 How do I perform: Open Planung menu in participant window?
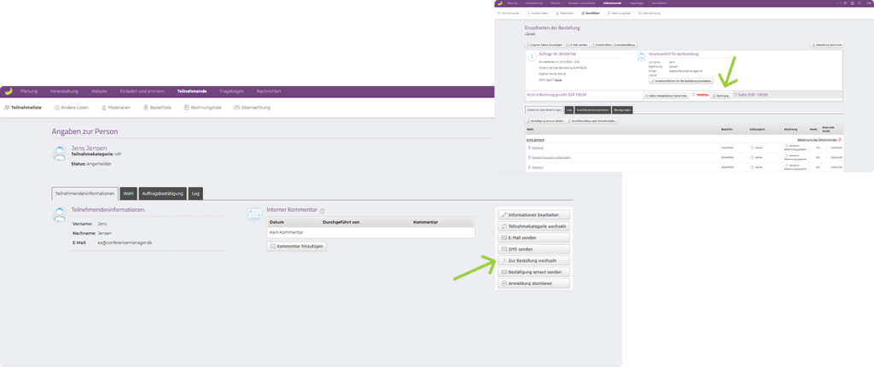click(28, 91)
